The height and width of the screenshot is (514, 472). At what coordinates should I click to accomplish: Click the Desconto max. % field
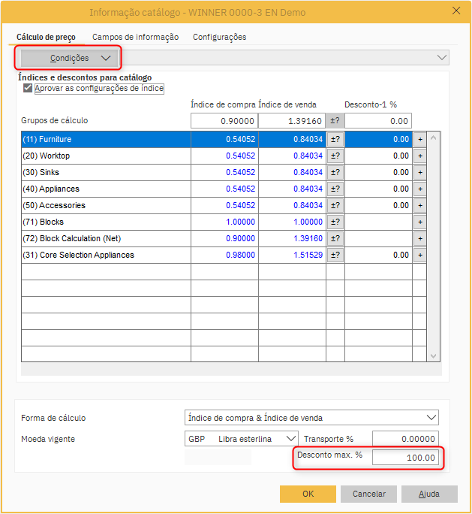pos(405,458)
